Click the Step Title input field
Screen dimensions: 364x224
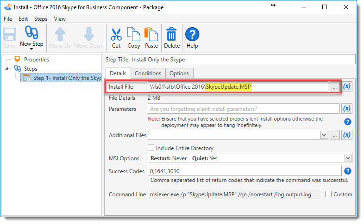(242, 60)
